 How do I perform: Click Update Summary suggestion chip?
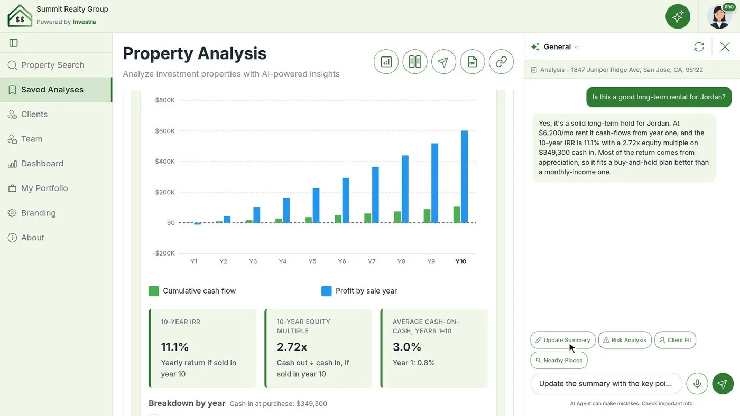pyautogui.click(x=563, y=340)
